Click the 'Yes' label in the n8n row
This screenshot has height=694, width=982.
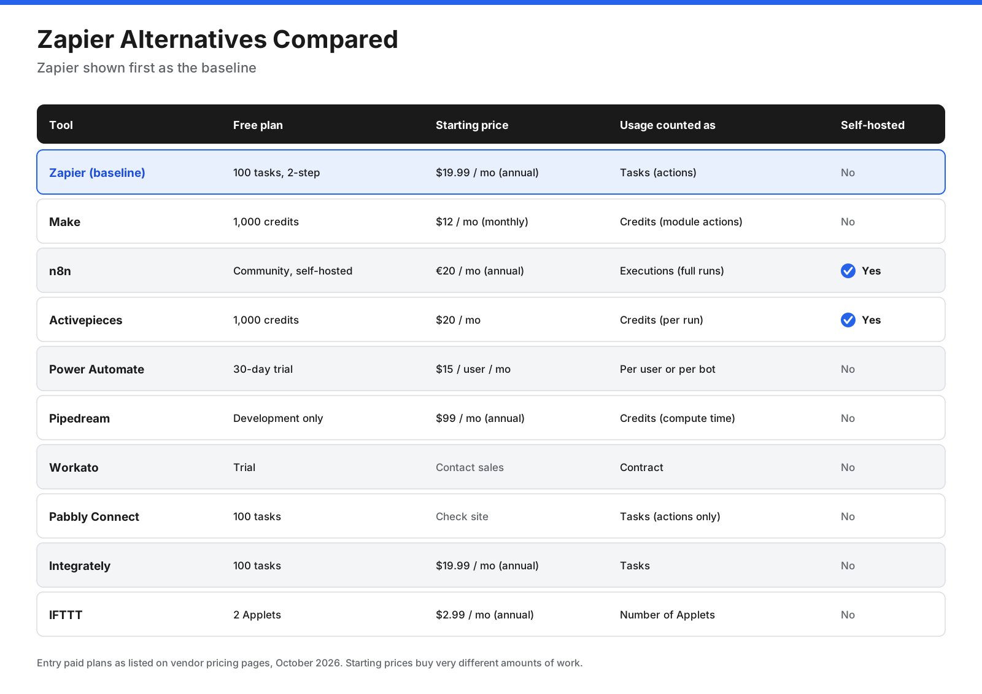[x=871, y=271]
